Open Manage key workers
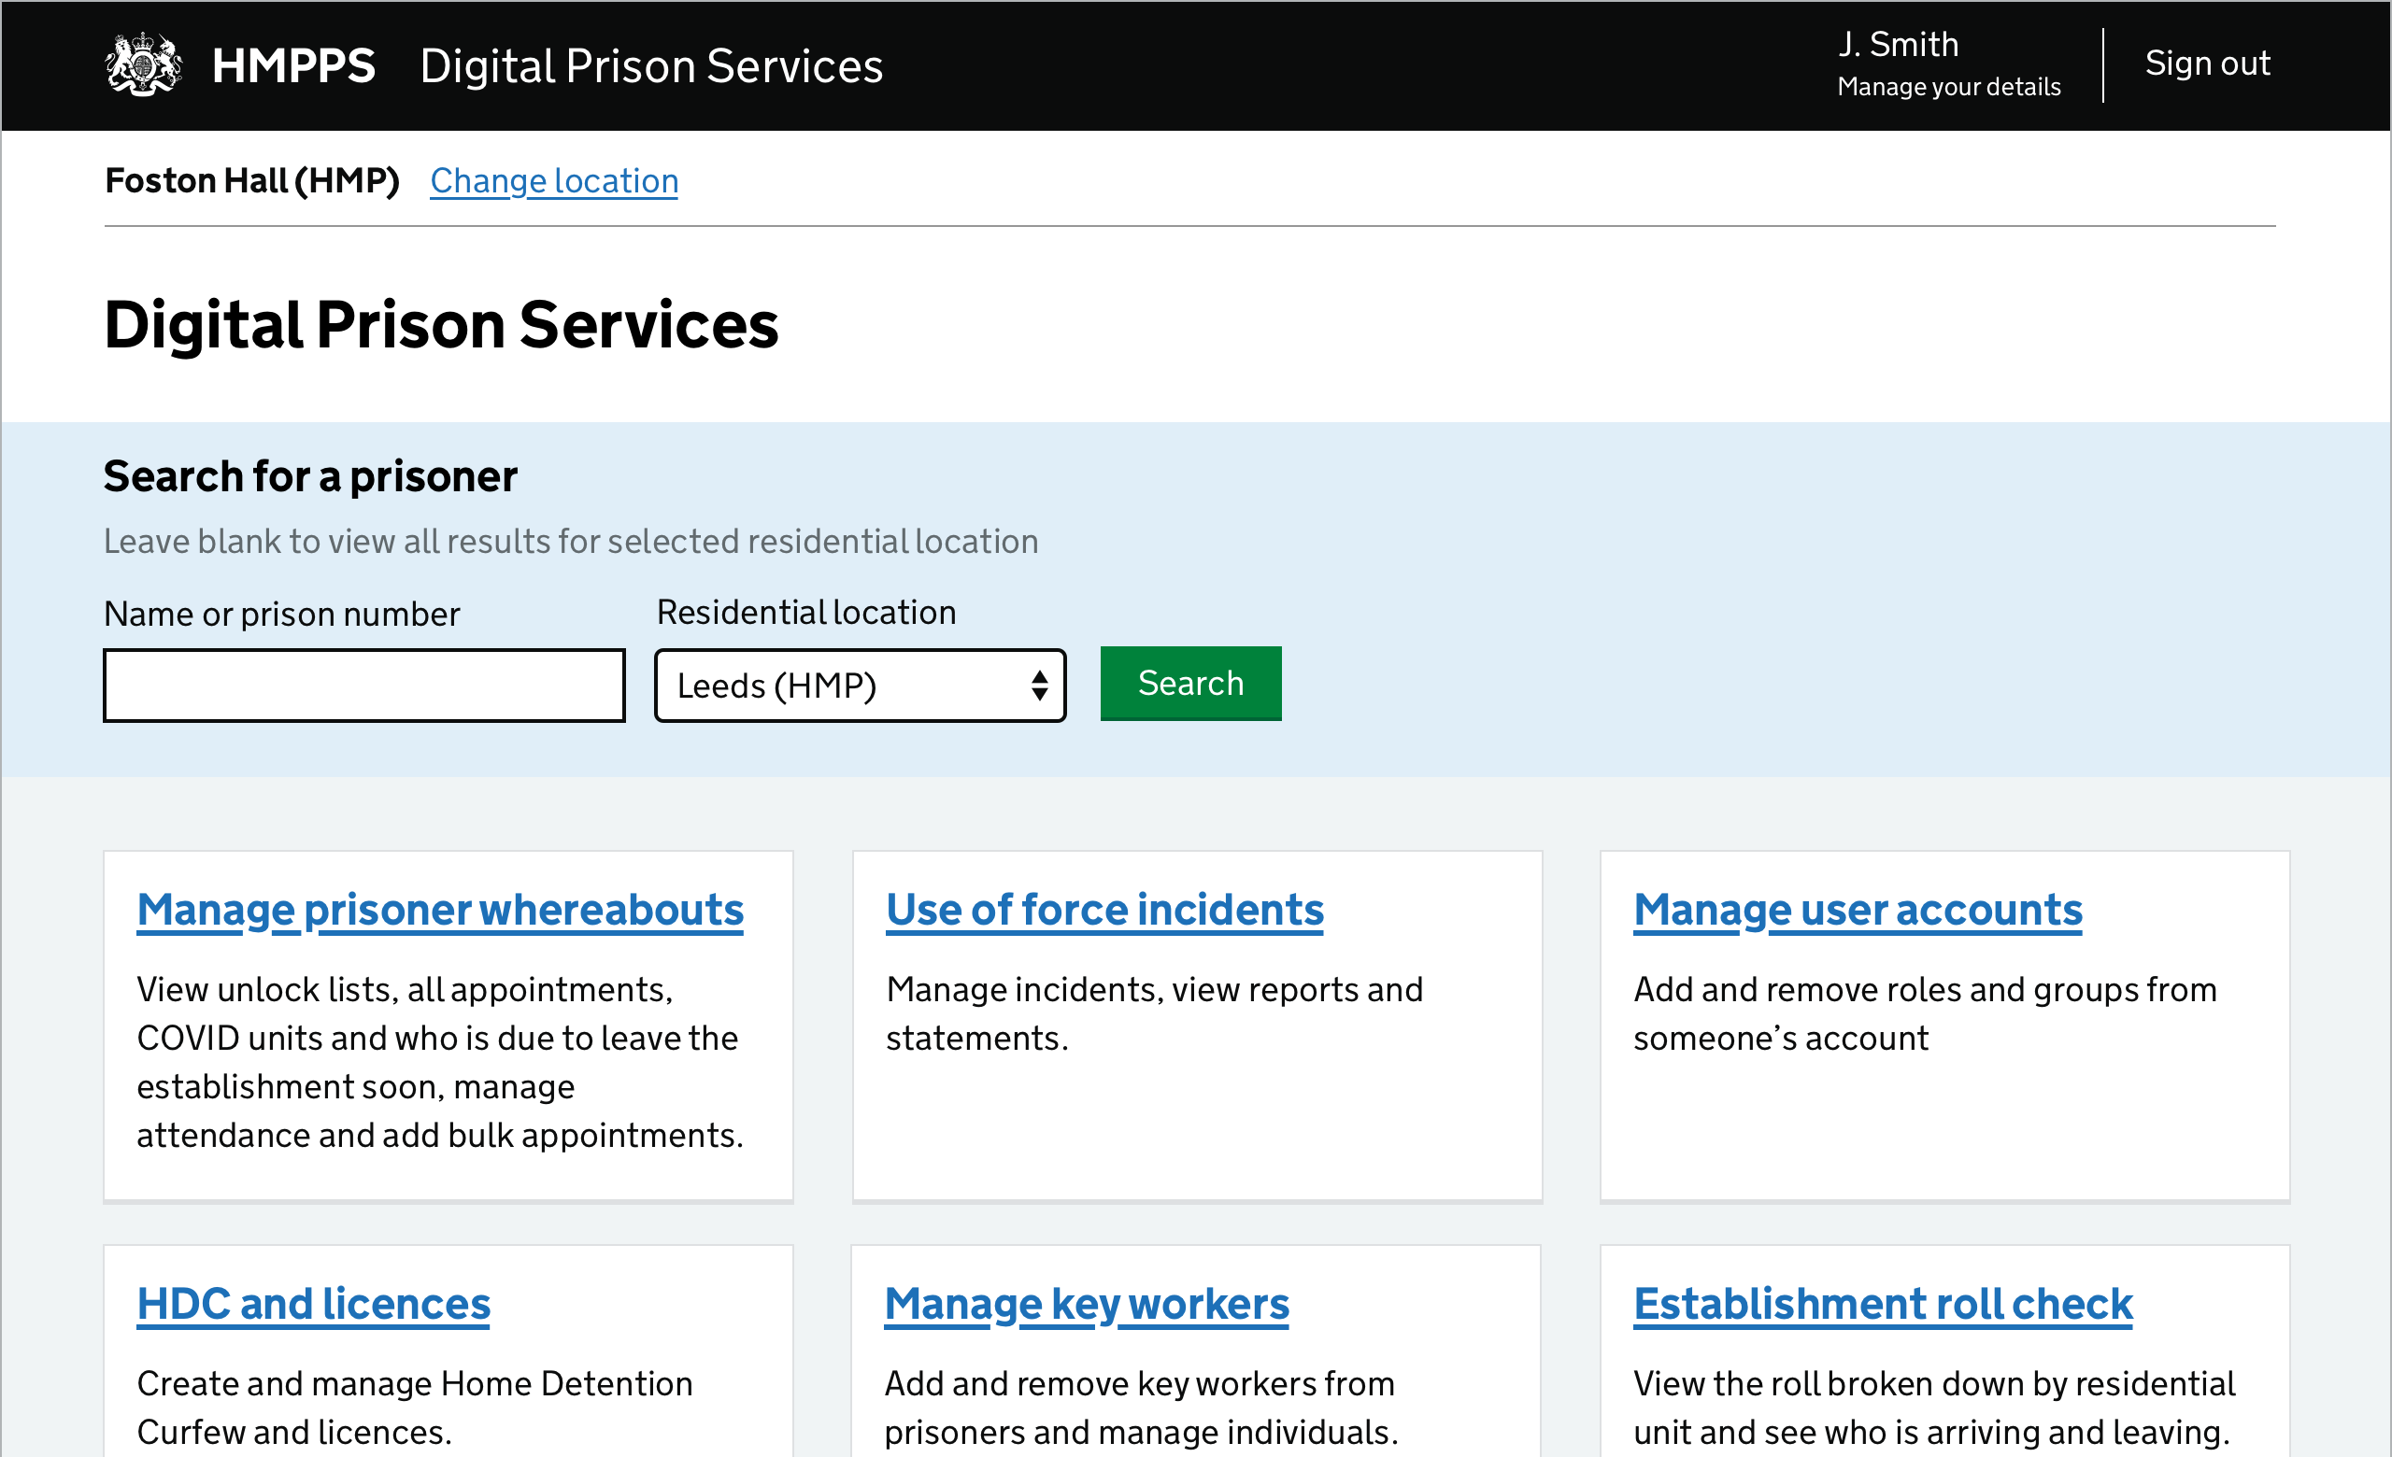The height and width of the screenshot is (1457, 2392). 1087,1303
